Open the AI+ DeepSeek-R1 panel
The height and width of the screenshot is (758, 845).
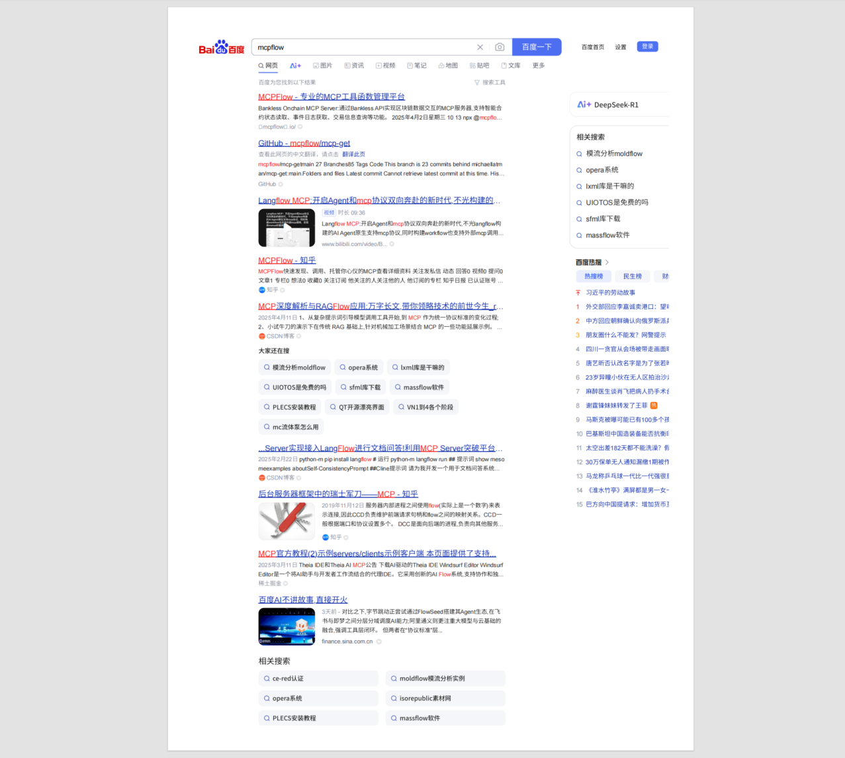[619, 105]
